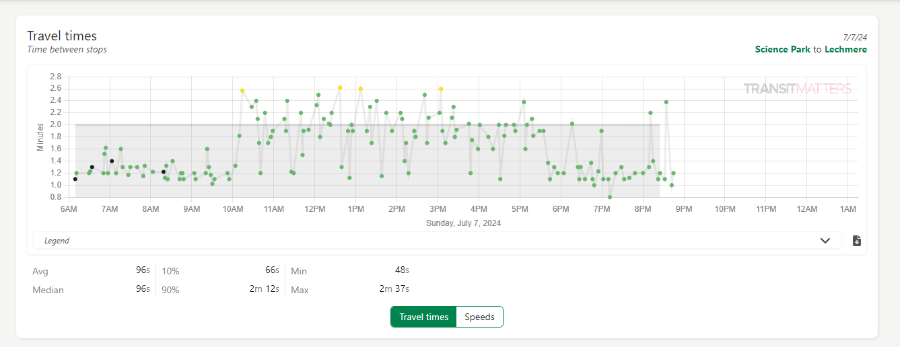The height and width of the screenshot is (347, 900).
Task: Click the Avg value 96s
Action: click(x=142, y=270)
